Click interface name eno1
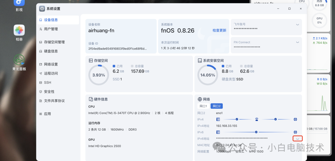The height and width of the screenshot is (161, 335). click(x=219, y=113)
